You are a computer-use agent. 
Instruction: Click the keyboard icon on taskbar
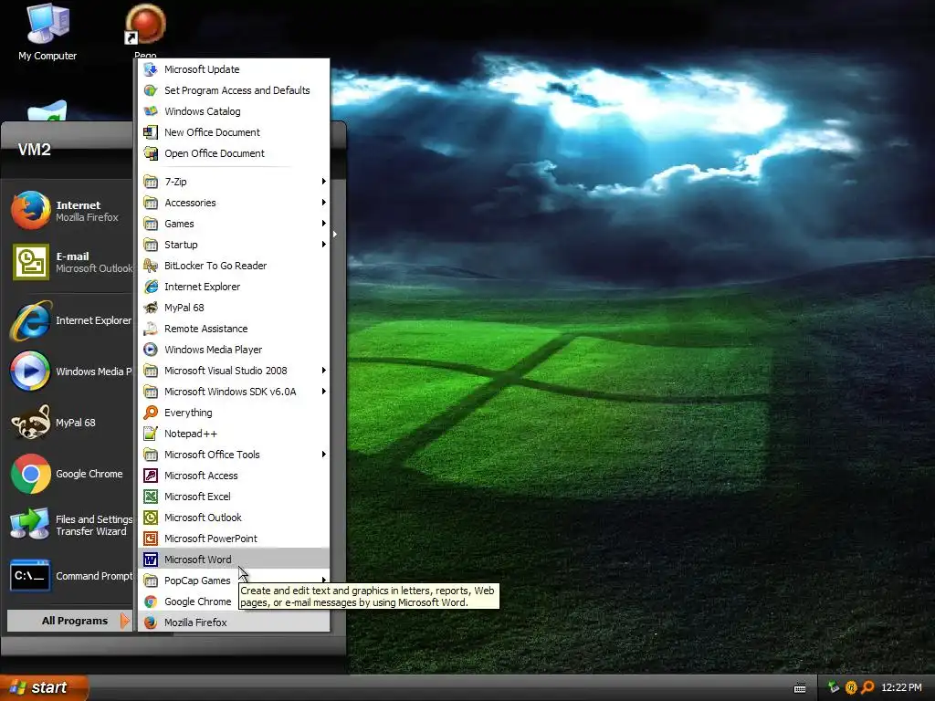(x=800, y=688)
